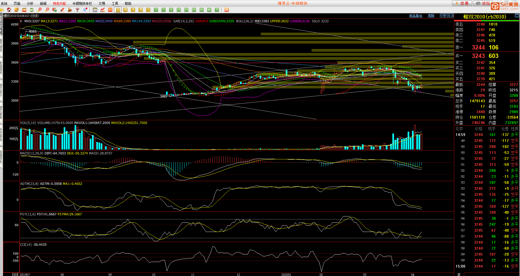Open the 工具 menu
The height and width of the screenshot is (276, 520).
[115, 4]
